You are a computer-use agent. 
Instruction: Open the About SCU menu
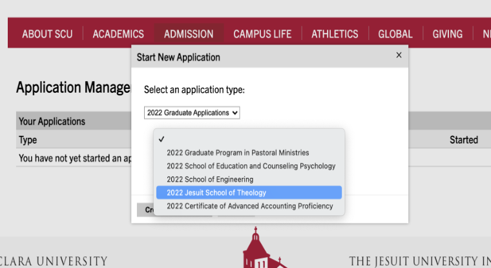pyautogui.click(x=46, y=34)
